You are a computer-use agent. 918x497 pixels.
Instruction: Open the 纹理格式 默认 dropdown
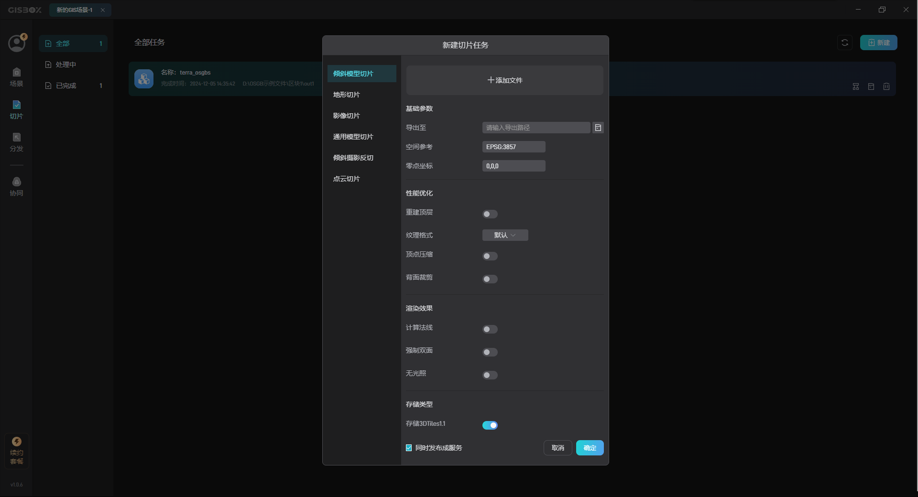click(x=505, y=235)
